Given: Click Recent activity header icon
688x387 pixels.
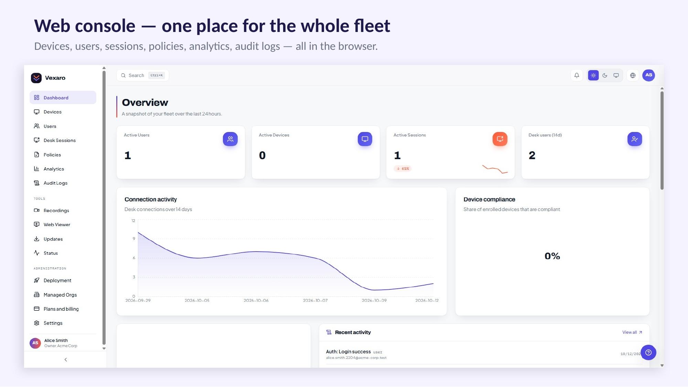Looking at the screenshot, I should (x=329, y=332).
